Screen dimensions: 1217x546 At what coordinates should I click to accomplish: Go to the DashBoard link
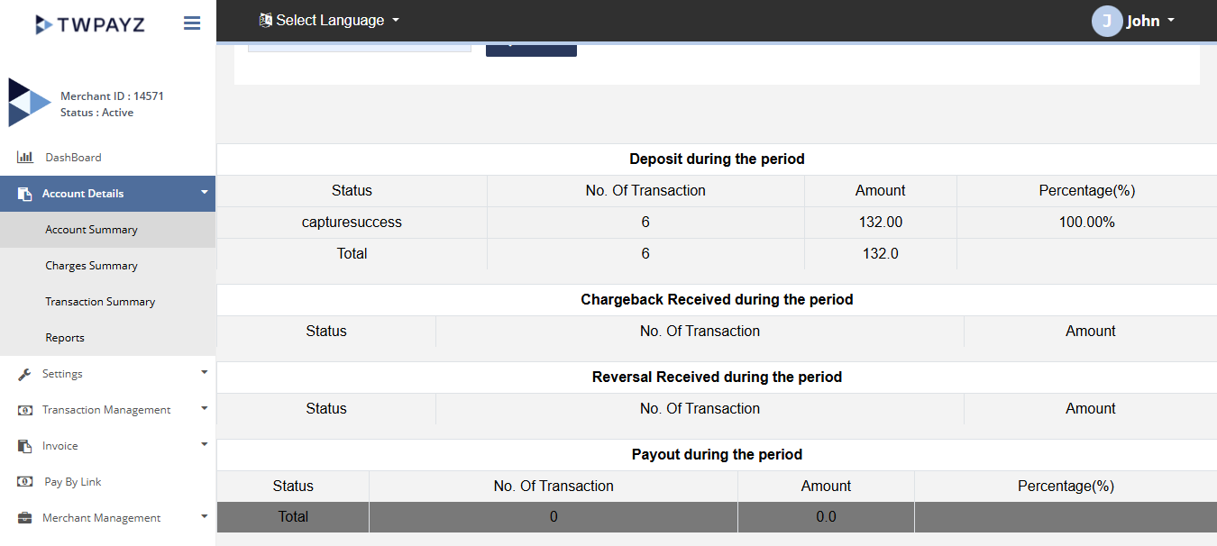pyautogui.click(x=73, y=158)
